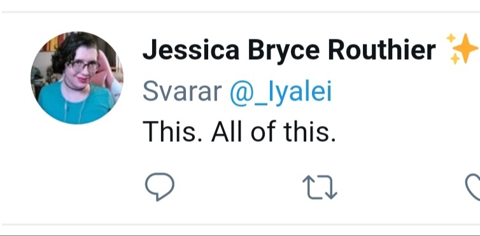Click the face with glasses in the avatar

coord(83,68)
